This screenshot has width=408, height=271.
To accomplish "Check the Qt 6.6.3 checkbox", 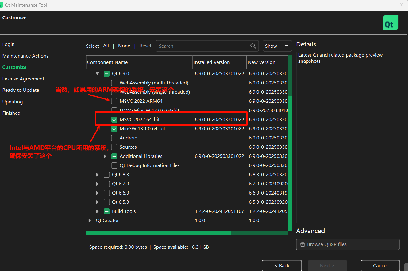I will coord(107,193).
